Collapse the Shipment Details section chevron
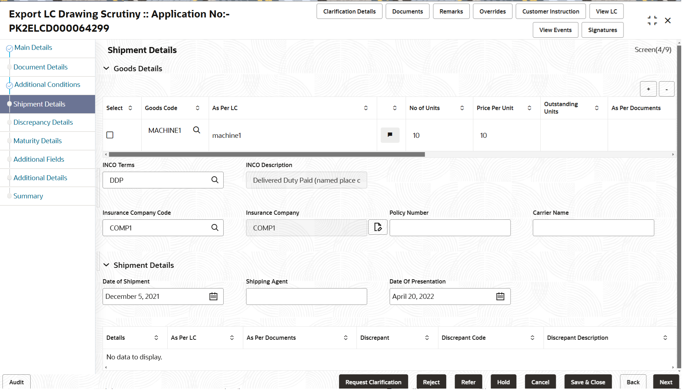 coord(106,265)
